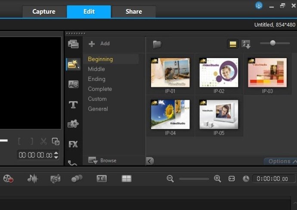The image size is (297, 210).
Task: Open the Graphic library icon
Action: pyautogui.click(x=73, y=124)
